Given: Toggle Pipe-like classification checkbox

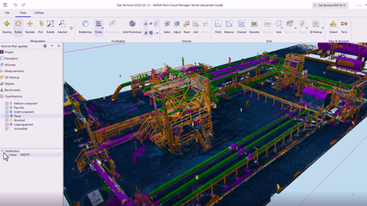Looking at the screenshot, I should [x=7, y=108].
